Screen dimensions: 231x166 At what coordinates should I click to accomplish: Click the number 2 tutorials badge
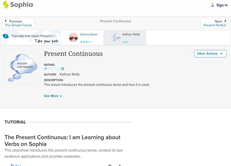tap(5, 36)
